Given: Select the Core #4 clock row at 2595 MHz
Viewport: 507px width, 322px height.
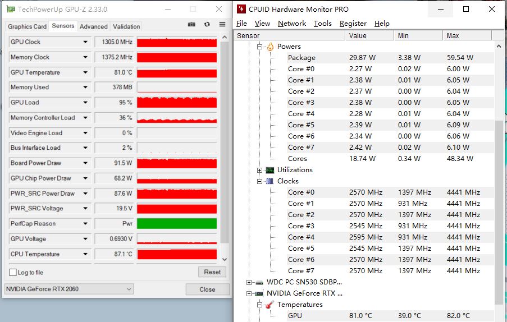Looking at the screenshot, I should 390,237.
